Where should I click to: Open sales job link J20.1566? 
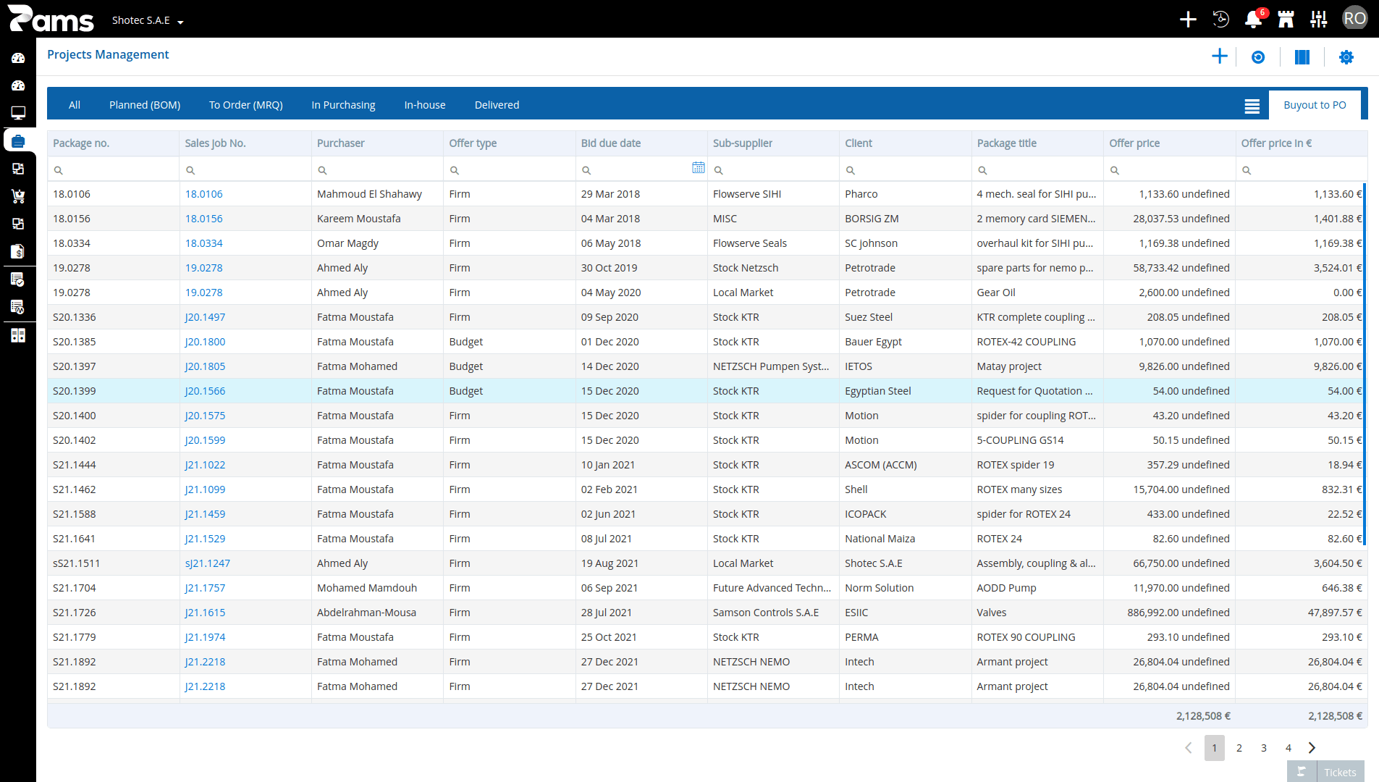pyautogui.click(x=205, y=391)
